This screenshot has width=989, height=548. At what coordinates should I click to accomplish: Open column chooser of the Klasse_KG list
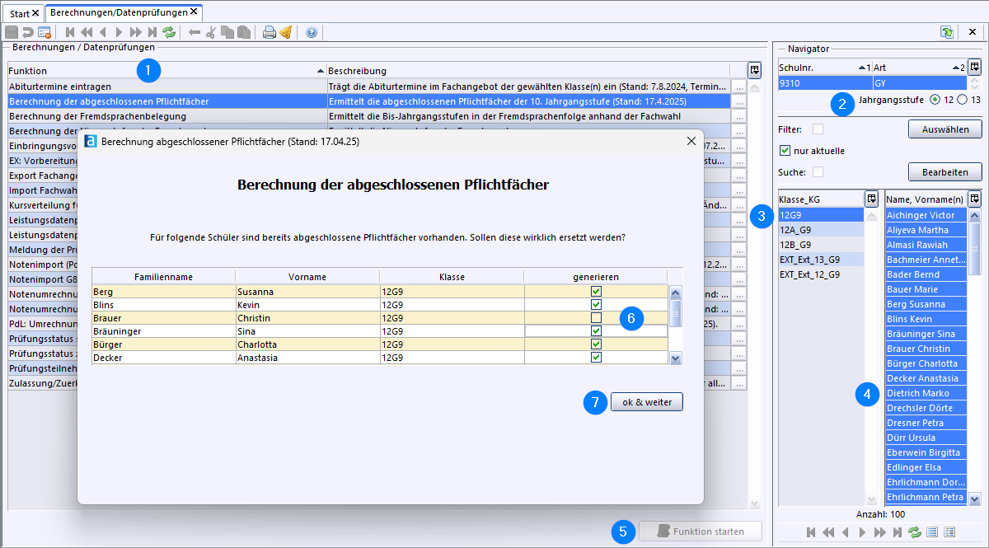pos(871,199)
